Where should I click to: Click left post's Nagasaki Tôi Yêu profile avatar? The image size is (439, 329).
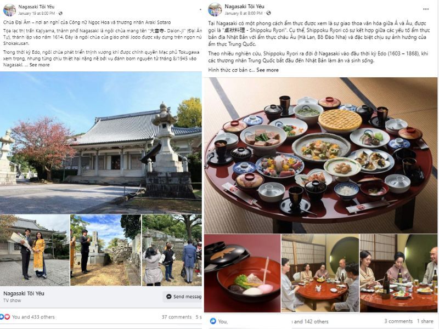coord(9,10)
